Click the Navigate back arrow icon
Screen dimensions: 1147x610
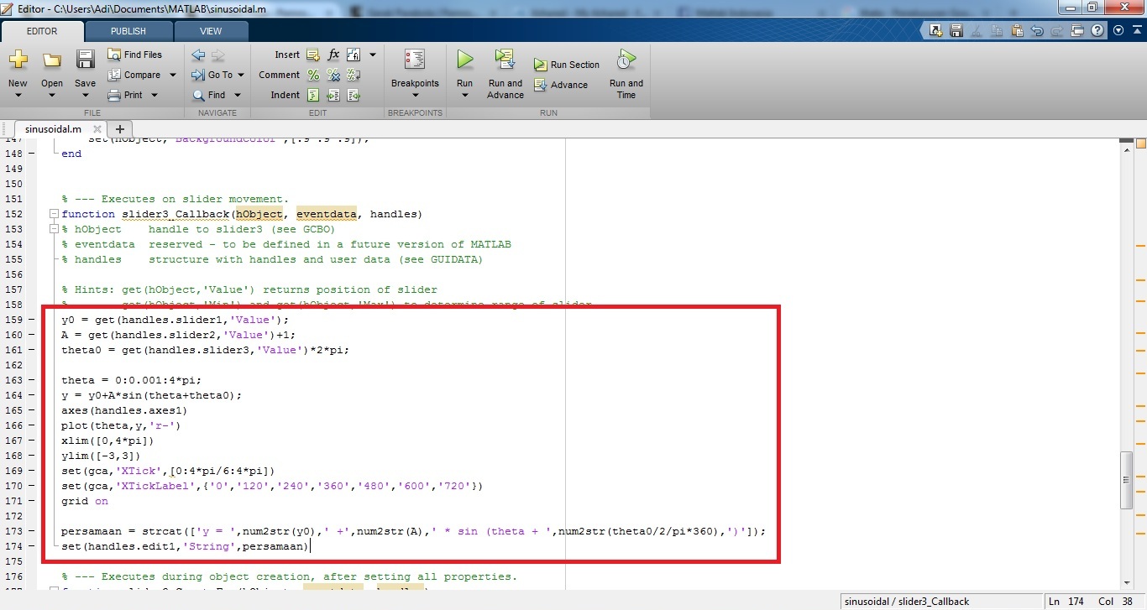198,55
